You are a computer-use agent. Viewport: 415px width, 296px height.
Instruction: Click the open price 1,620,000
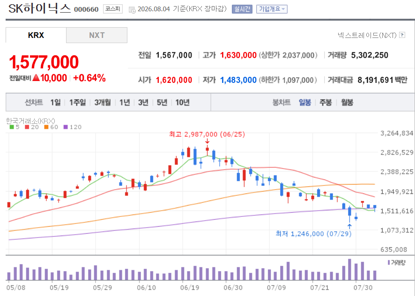coord(174,80)
